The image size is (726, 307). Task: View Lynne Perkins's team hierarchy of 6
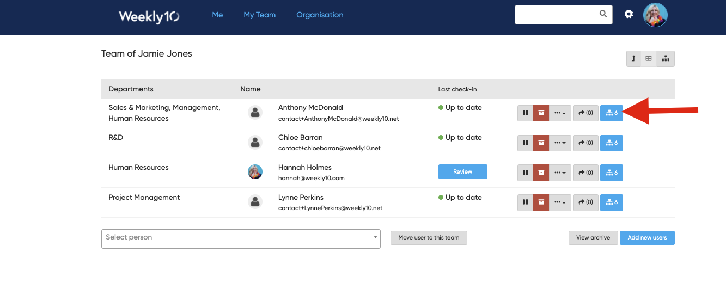612,202
